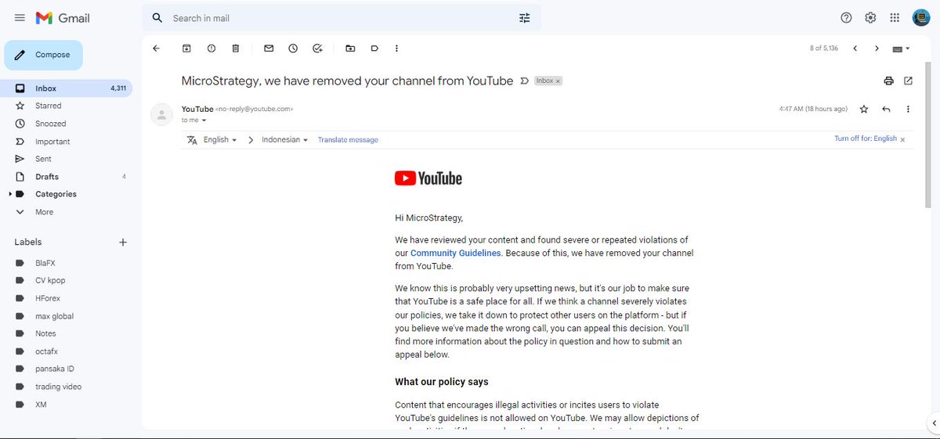Open input tools keyboard dropdown

(x=902, y=49)
